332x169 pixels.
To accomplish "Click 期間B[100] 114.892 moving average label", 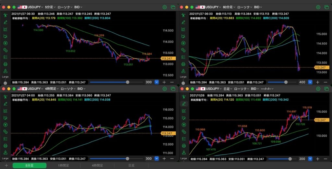I will tap(249, 18).
